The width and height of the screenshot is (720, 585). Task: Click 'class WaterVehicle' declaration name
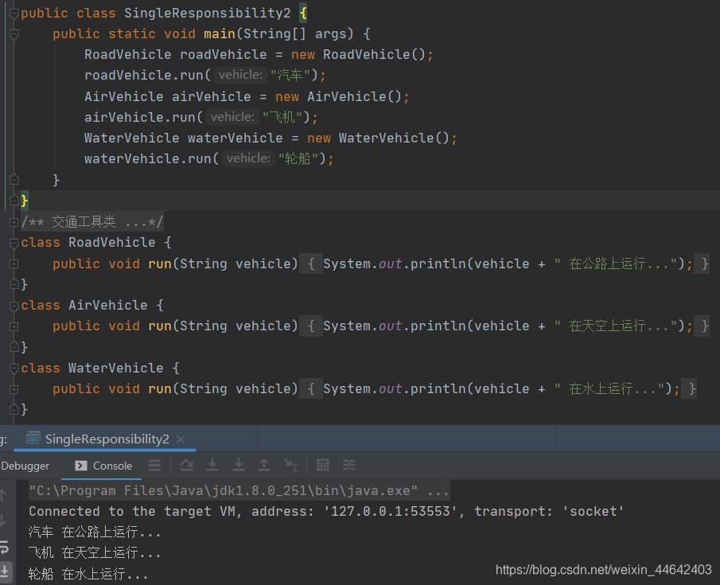[115, 368]
